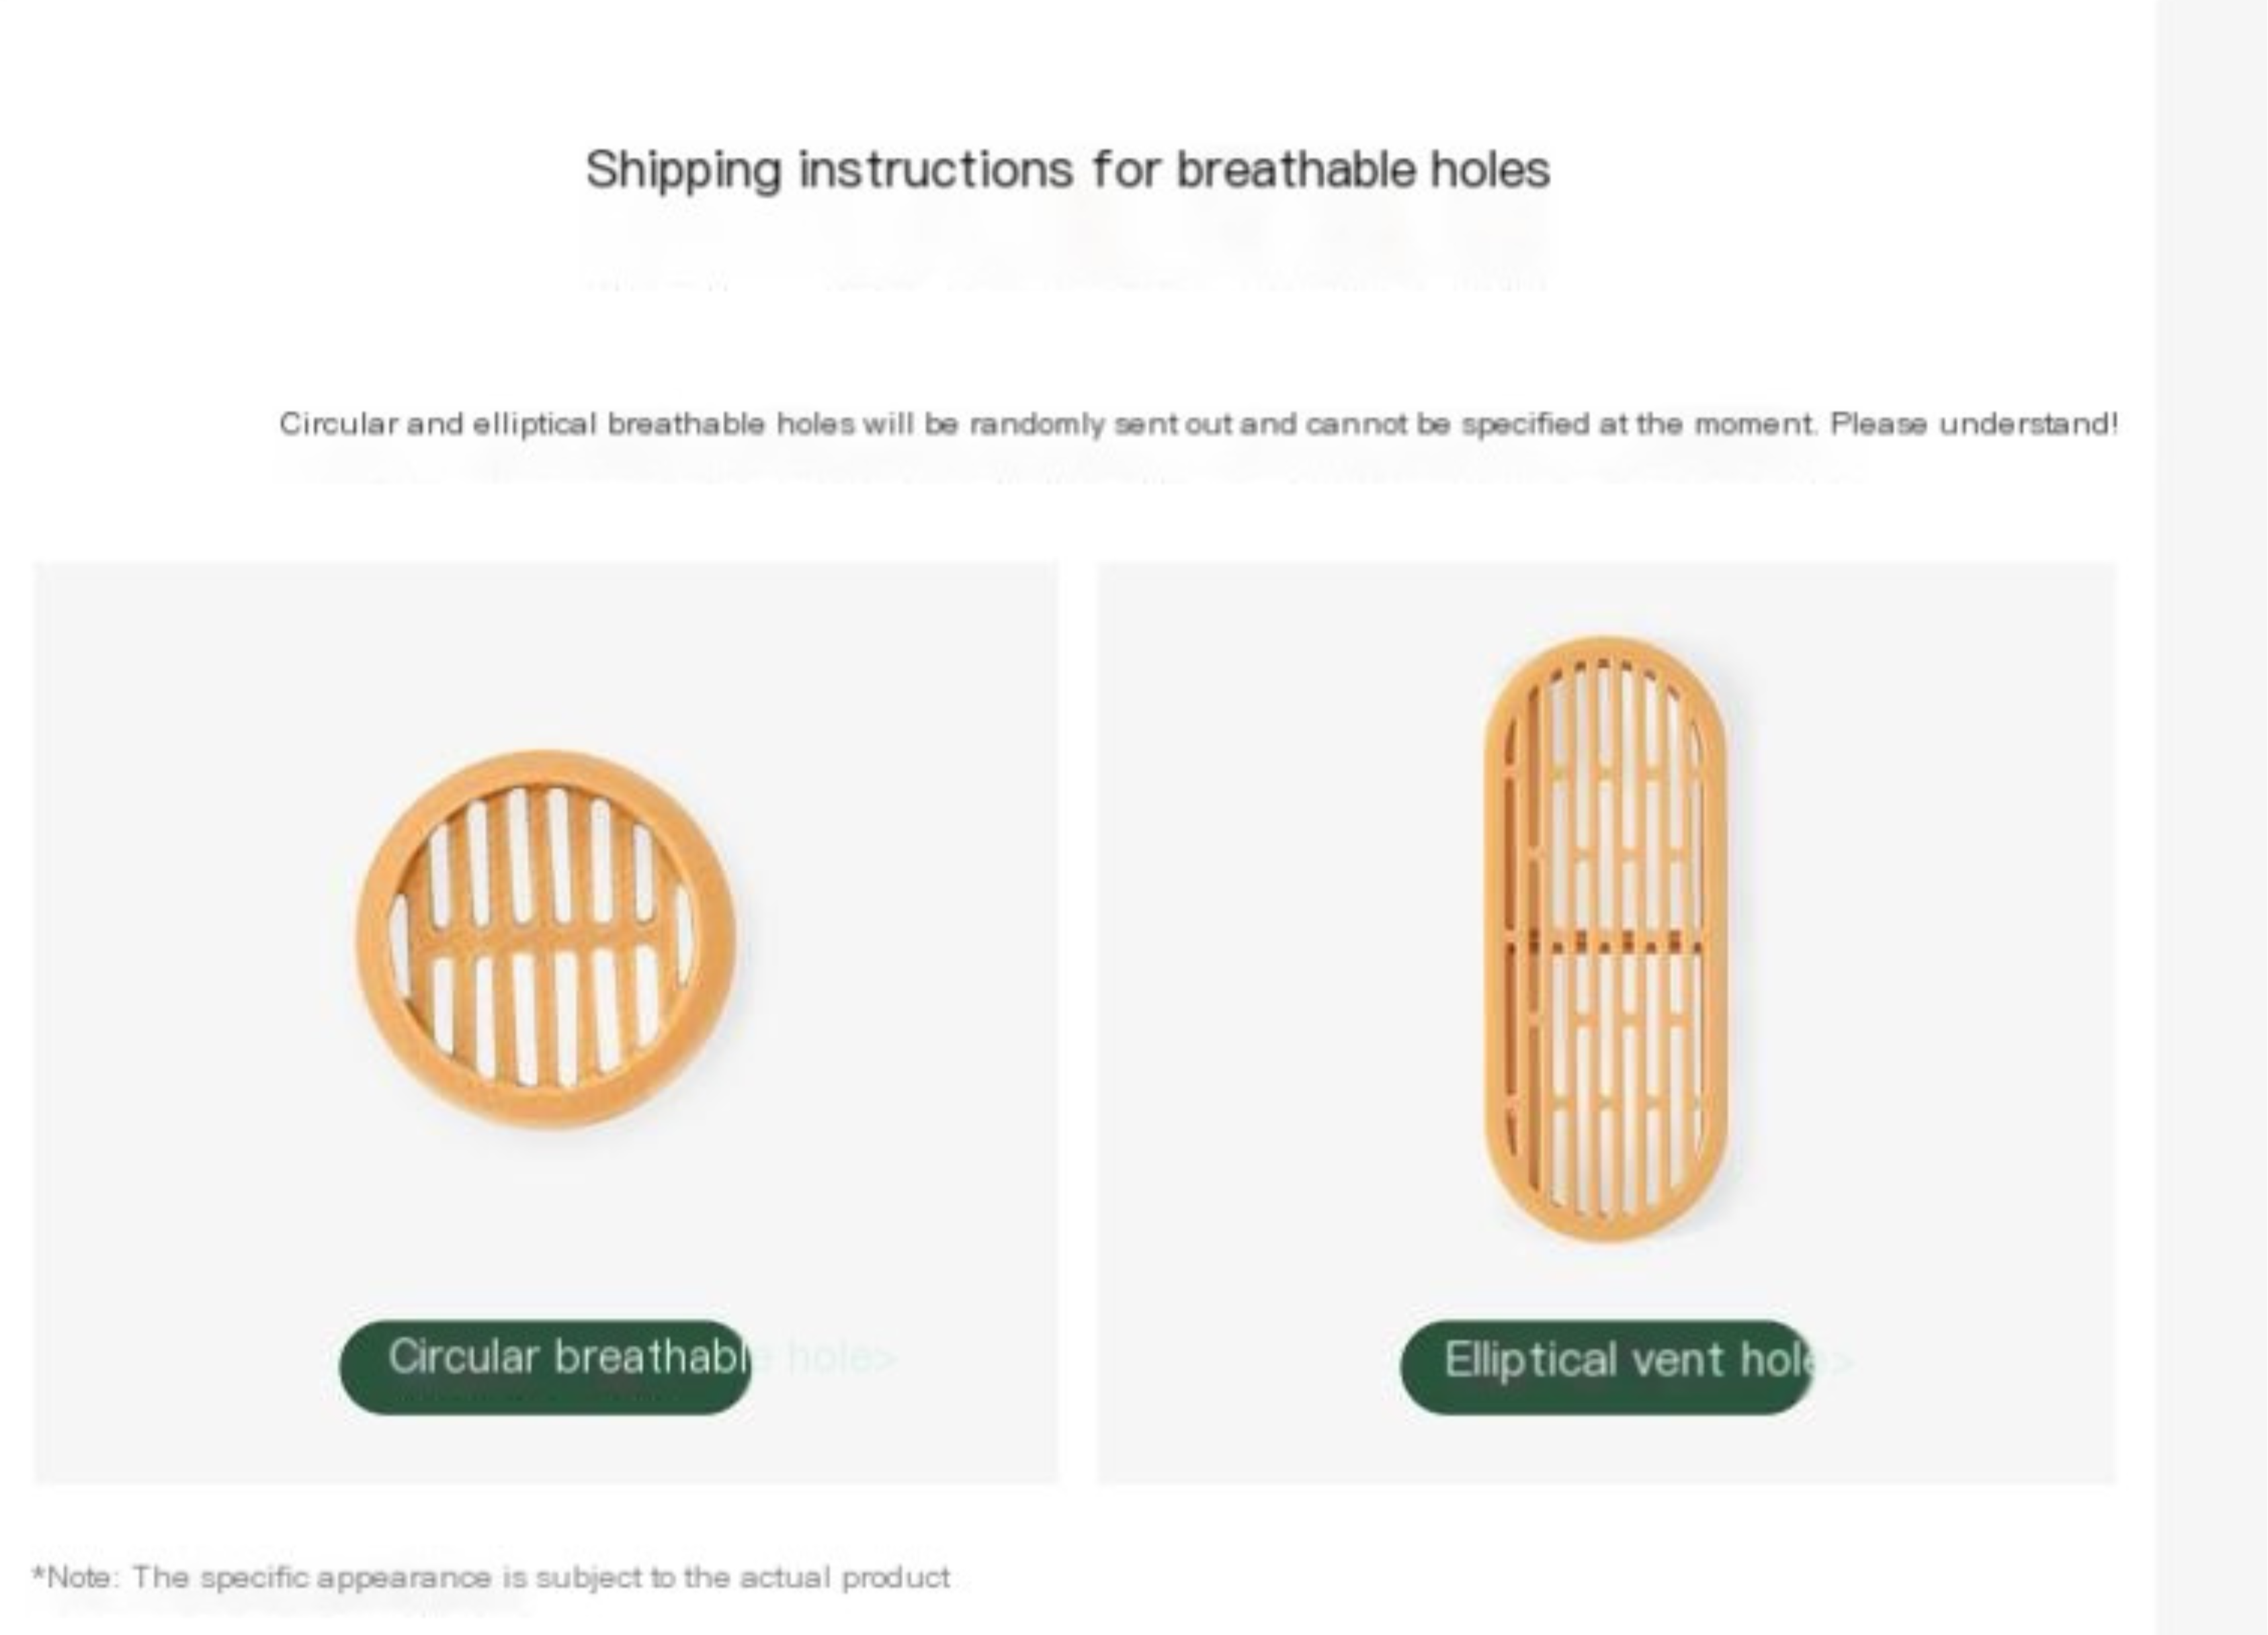This screenshot has width=2268, height=1635.
Task: Click the faded arrow after Circular breathable hole
Action: pyautogui.click(x=885, y=1359)
